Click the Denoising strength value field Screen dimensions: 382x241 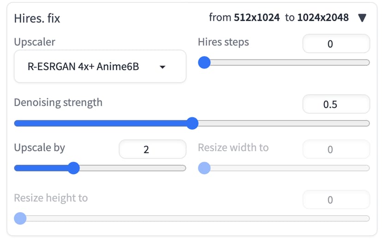point(336,105)
